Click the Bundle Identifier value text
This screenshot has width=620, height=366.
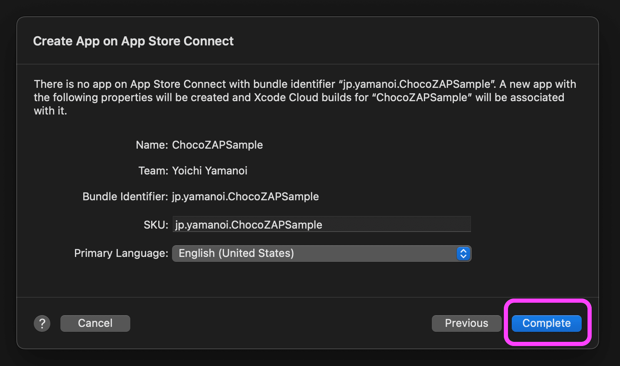point(245,197)
